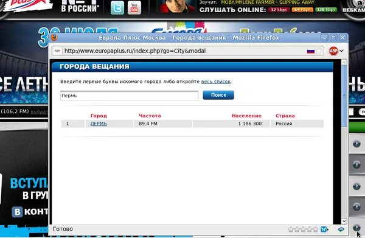Click the Поиск search button
365x238 pixels.
click(218, 95)
